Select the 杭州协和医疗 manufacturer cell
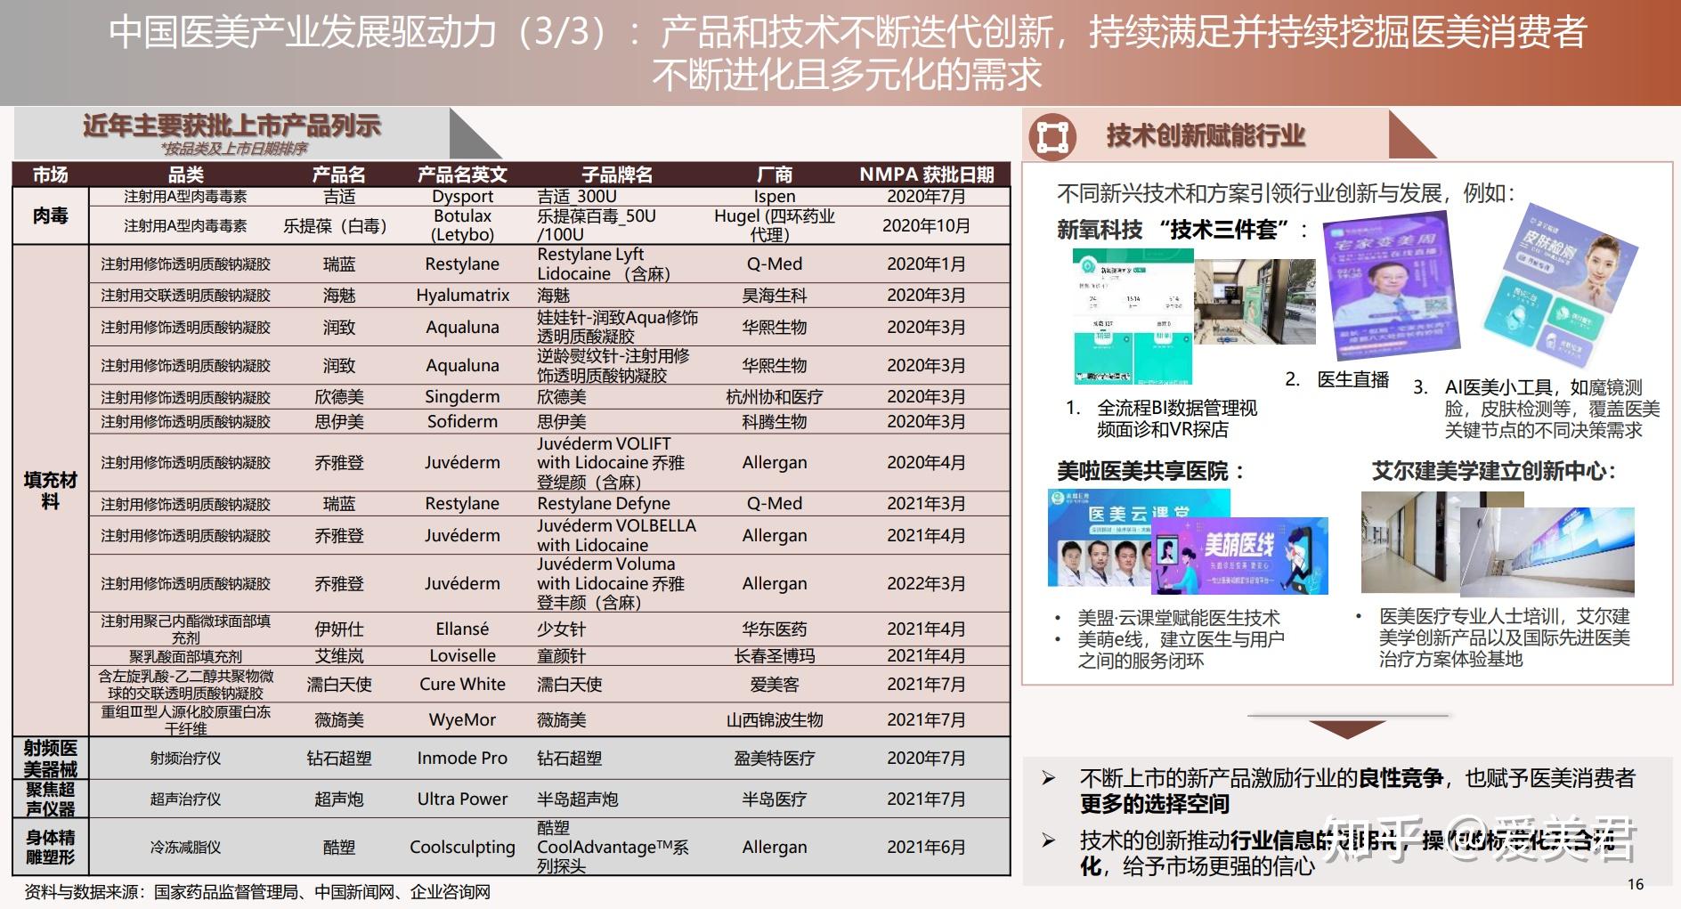Viewport: 1681px width, 909px height. [x=775, y=396]
